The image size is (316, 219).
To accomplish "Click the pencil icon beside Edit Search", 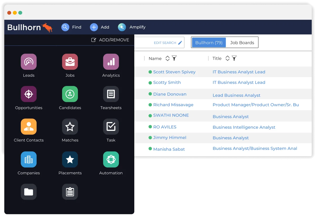I will [180, 43].
